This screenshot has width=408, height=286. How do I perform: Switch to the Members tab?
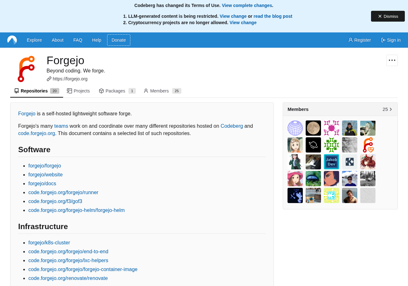coord(163,91)
